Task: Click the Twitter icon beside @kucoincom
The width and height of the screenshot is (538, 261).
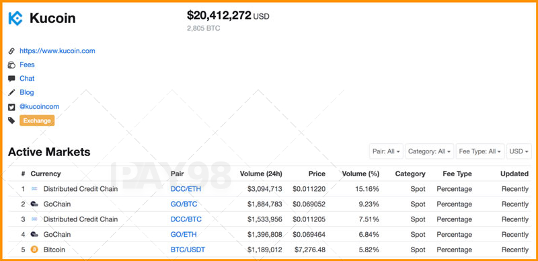Action: pos(11,107)
